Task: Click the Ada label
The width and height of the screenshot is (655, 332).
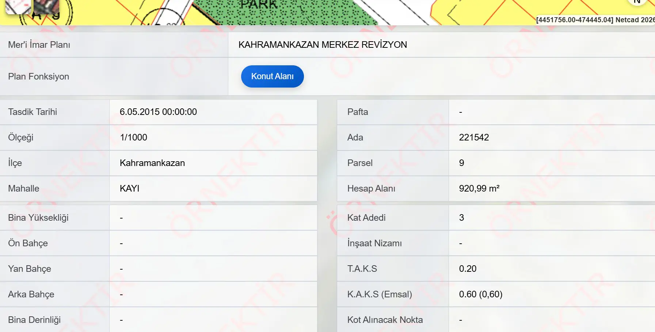Action: click(x=355, y=137)
